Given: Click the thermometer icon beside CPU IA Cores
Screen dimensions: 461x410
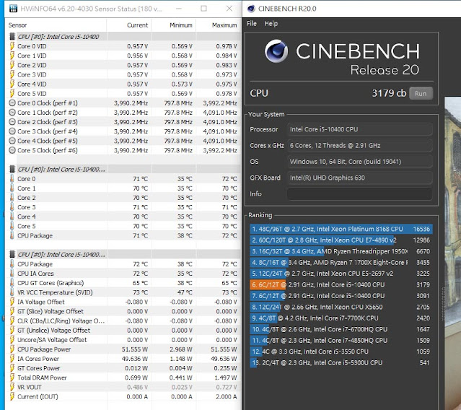Looking at the screenshot, I should 12,274.
